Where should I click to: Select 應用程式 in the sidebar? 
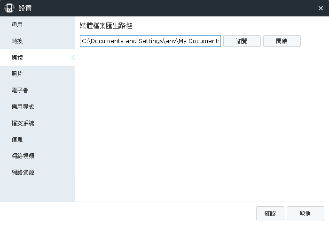(23, 107)
